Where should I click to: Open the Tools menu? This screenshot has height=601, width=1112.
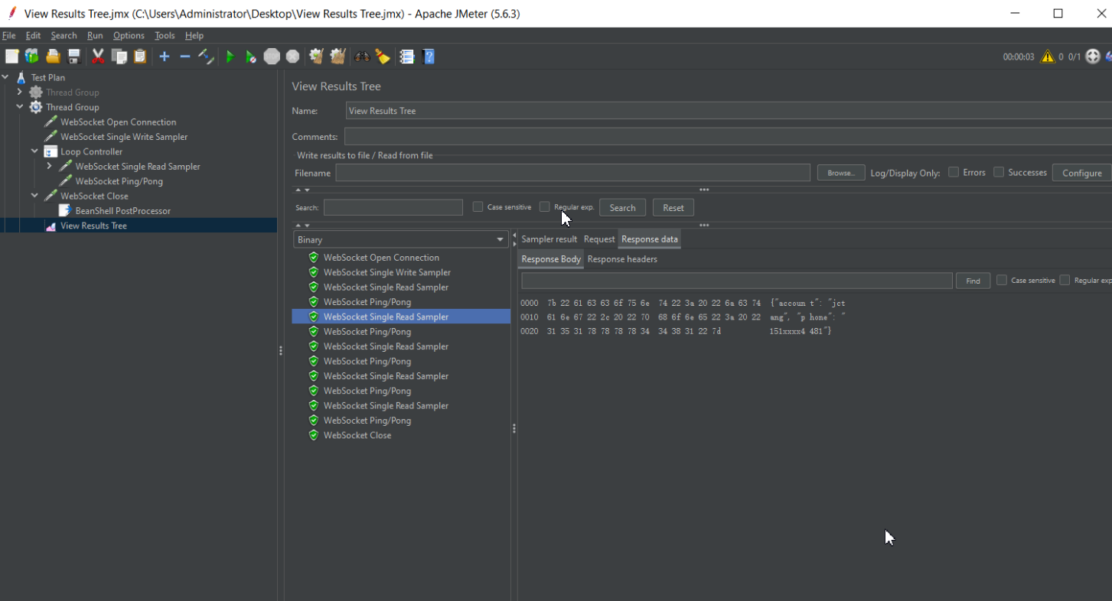(165, 35)
